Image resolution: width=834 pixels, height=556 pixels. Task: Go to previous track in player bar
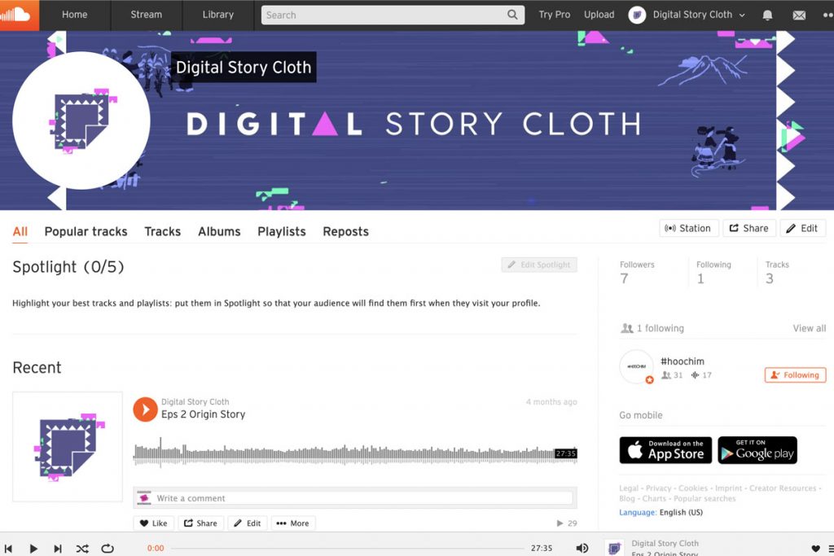coord(8,549)
